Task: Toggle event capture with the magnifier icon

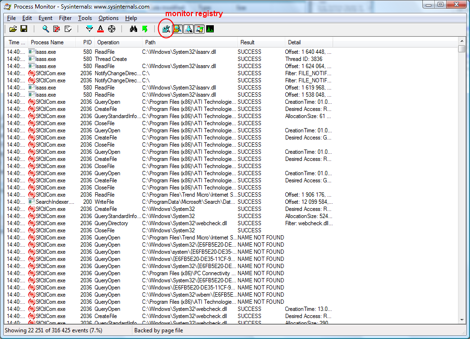Action: click(x=46, y=29)
